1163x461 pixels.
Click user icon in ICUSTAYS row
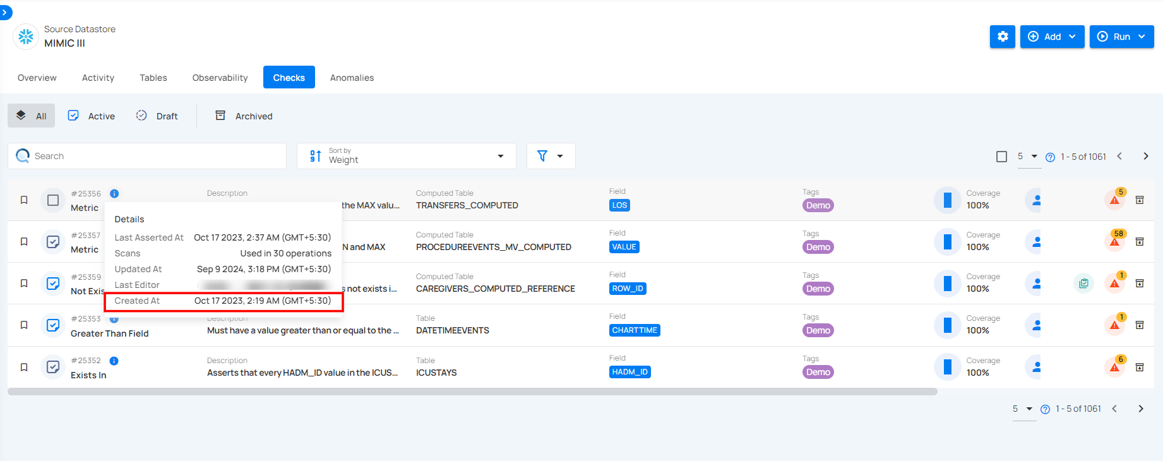(1036, 367)
